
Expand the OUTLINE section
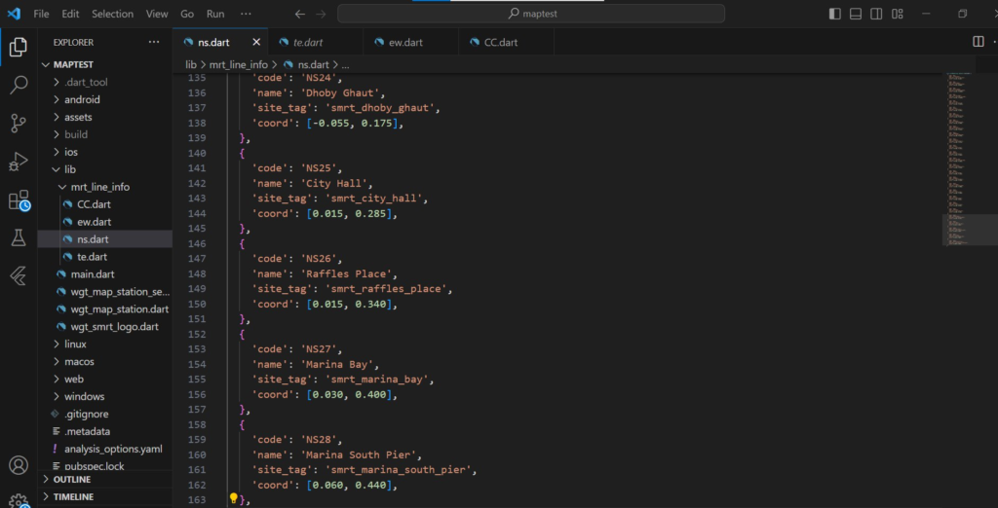click(x=72, y=480)
